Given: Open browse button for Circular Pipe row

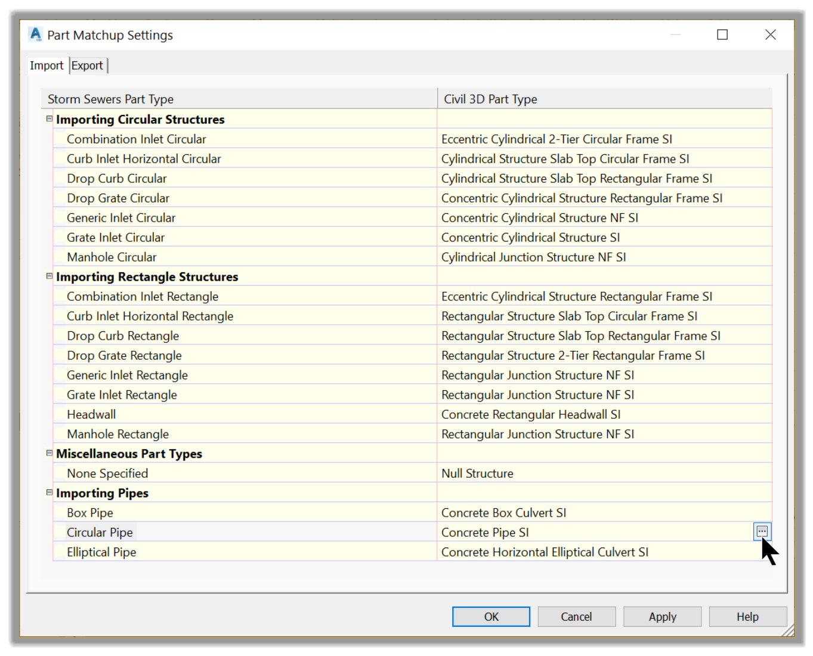Looking at the screenshot, I should [x=762, y=531].
